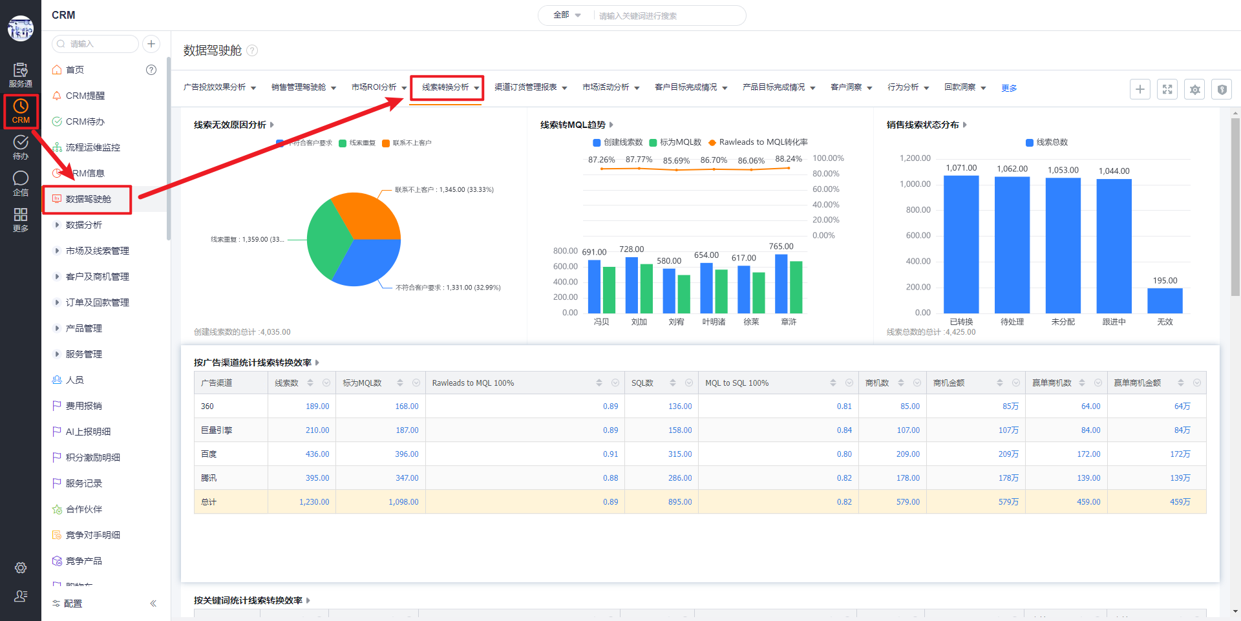Switch to 客户目标完成情况 tab
The width and height of the screenshot is (1241, 621).
coord(686,87)
